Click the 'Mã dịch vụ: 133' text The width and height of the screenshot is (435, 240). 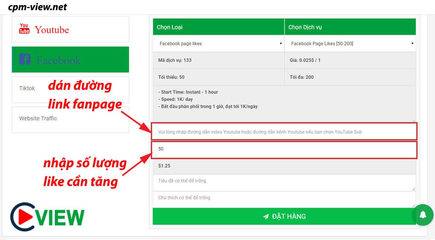point(175,60)
